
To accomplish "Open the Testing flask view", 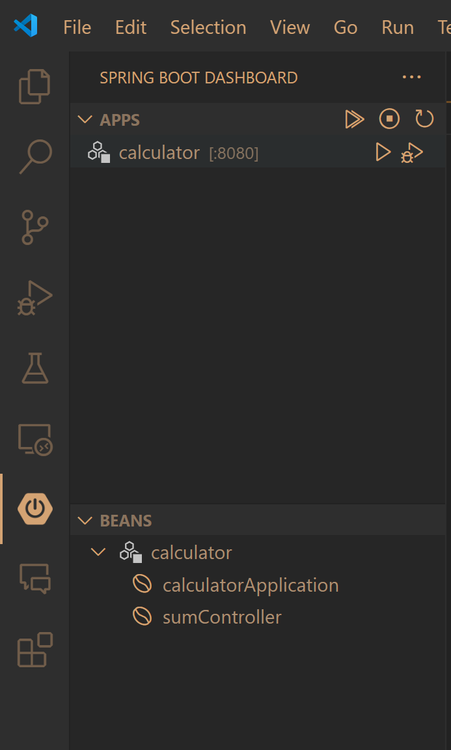I will tap(34, 368).
